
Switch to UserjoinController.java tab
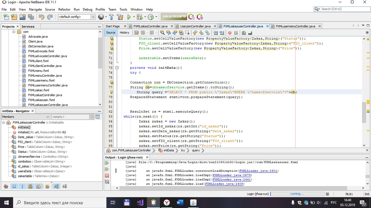click(x=195, y=26)
